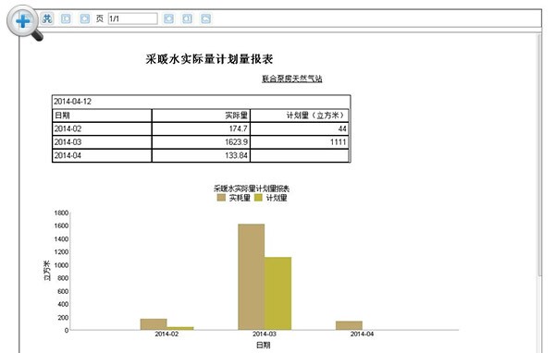Select the value cell 133.84

(201, 155)
